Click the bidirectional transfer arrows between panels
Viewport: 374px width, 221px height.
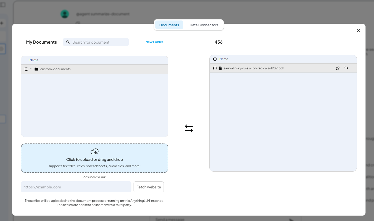pyautogui.click(x=189, y=128)
